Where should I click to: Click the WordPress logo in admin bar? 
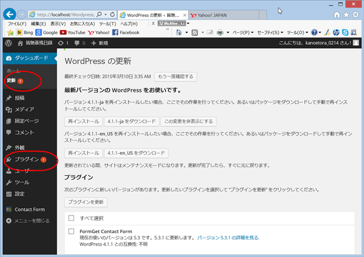9,43
